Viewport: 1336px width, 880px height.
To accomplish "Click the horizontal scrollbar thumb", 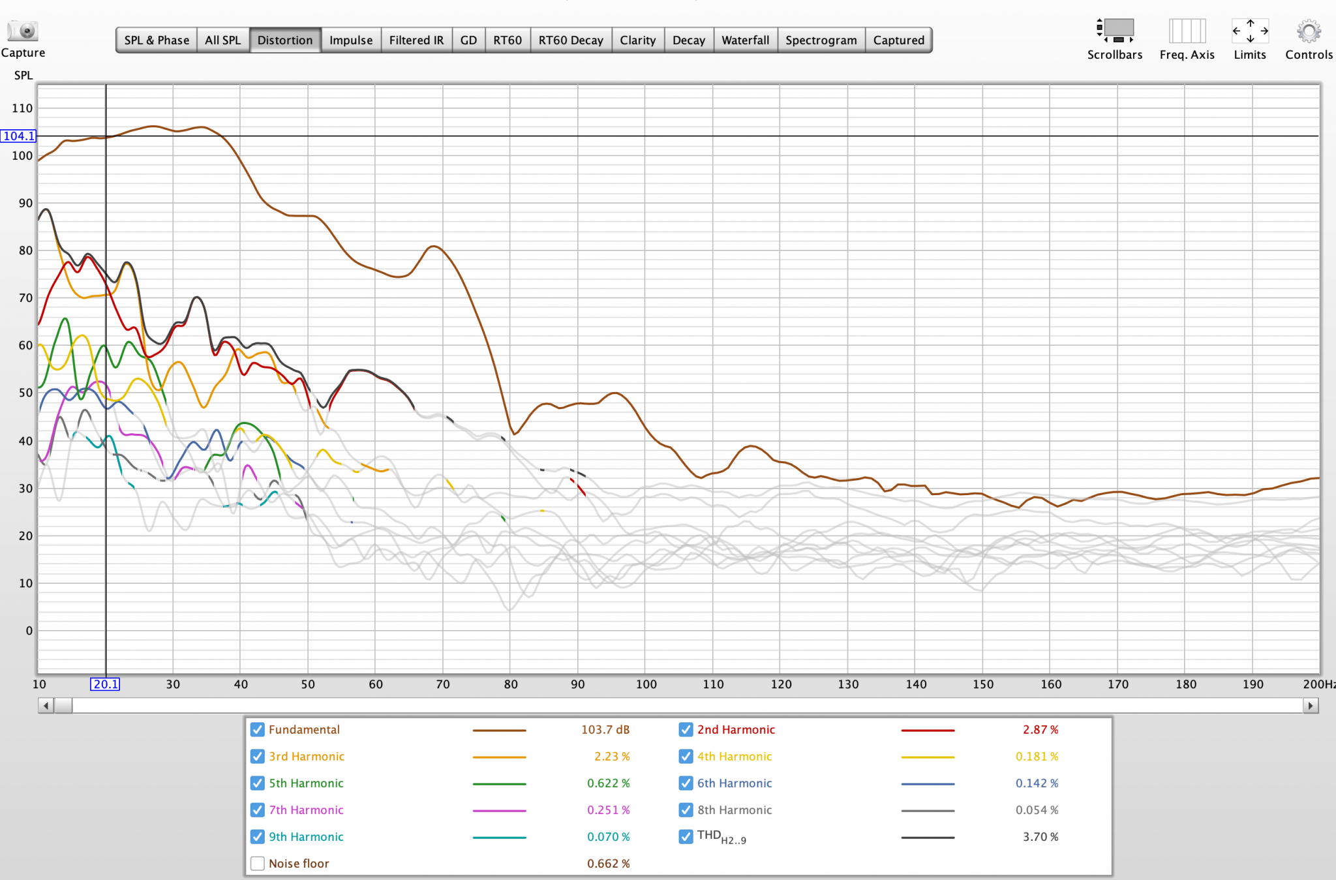I will 63,706.
